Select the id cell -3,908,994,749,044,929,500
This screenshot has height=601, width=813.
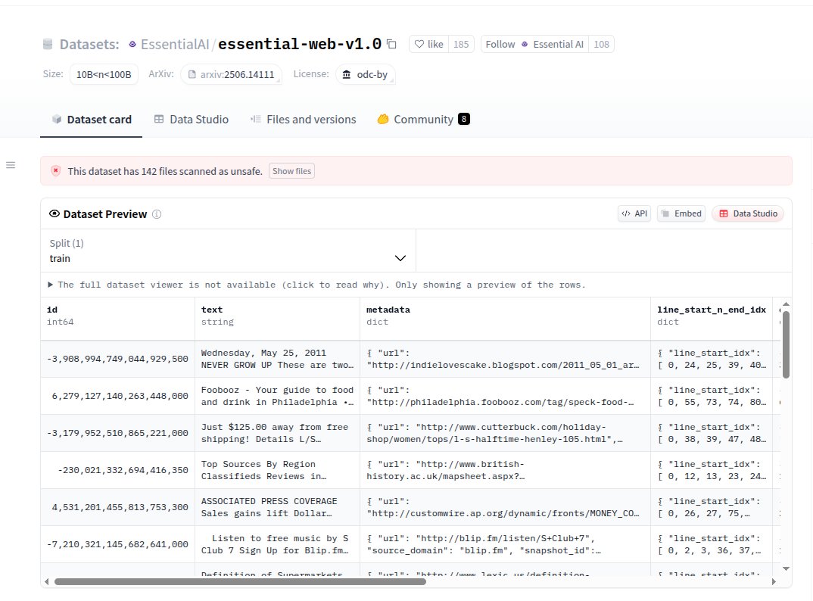click(117, 359)
